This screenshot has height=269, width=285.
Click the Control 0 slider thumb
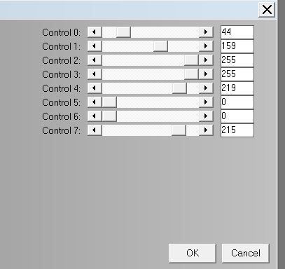click(x=123, y=32)
